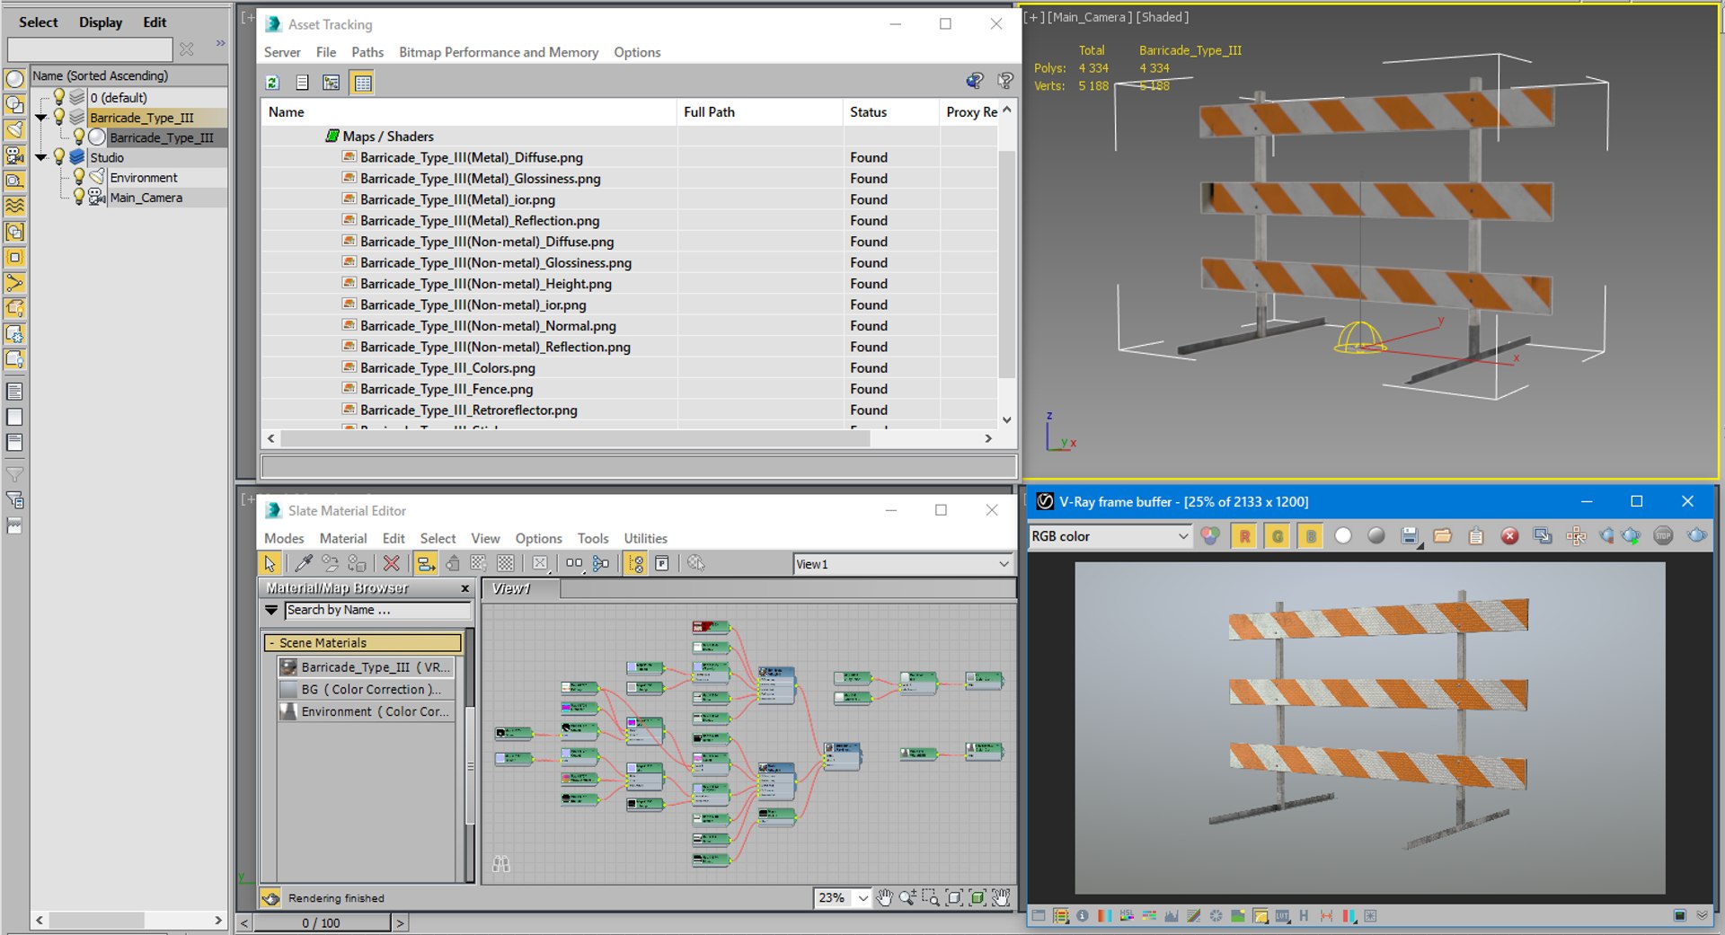Viewport: 1725px width, 935px height.
Task: Click the Select tool arrow in Slate editor
Action: pos(270,563)
